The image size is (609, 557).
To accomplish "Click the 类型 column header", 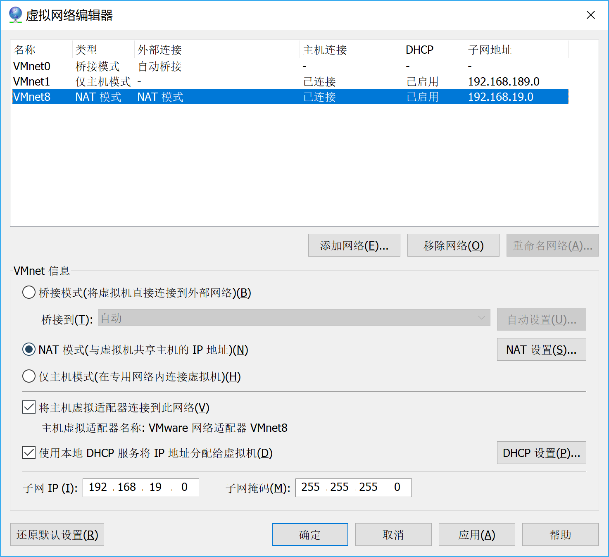I will [x=103, y=50].
